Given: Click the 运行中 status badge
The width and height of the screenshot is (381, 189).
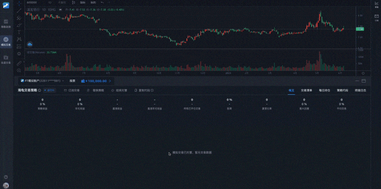Looking at the screenshot, I should coord(50,90).
